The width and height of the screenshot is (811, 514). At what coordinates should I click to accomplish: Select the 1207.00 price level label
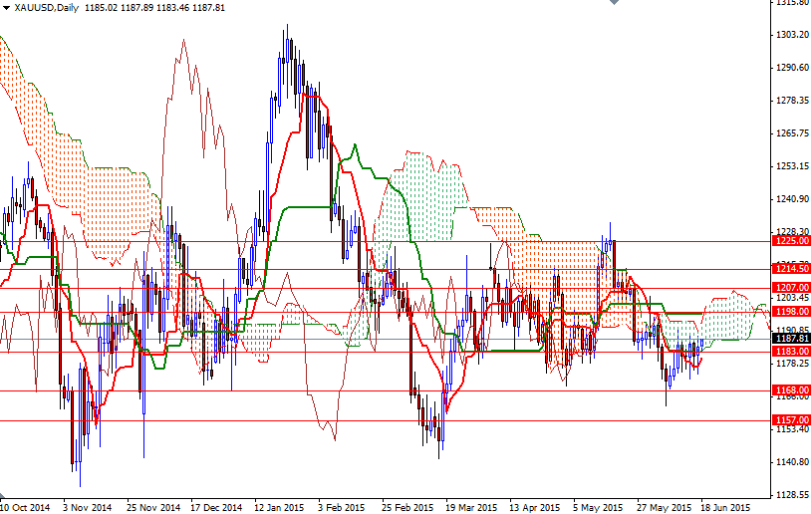(790, 288)
